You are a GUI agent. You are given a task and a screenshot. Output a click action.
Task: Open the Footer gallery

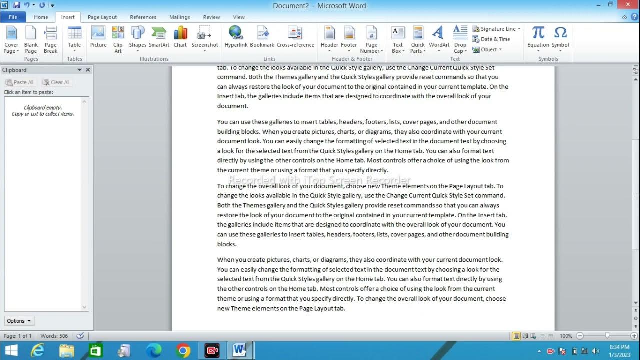tap(349, 40)
